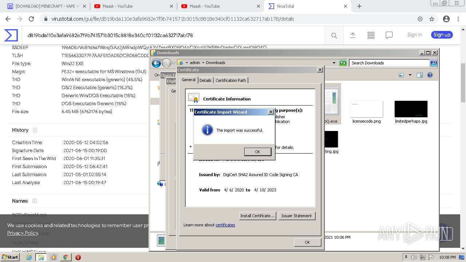The image size is (466, 262).
Task: Click the Action Center flag tray icon
Action: point(431,257)
